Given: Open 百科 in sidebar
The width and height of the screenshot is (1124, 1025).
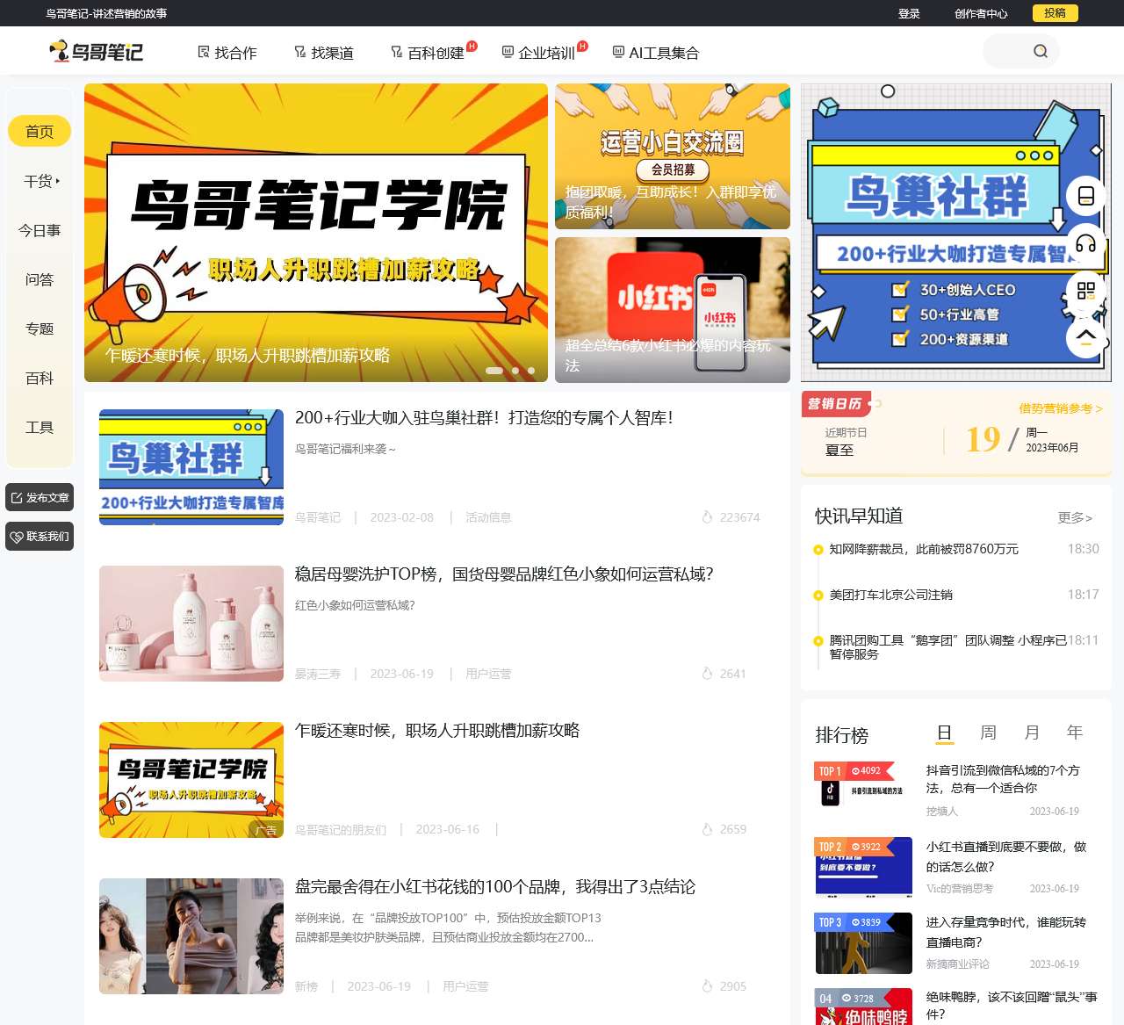Looking at the screenshot, I should tap(40, 378).
